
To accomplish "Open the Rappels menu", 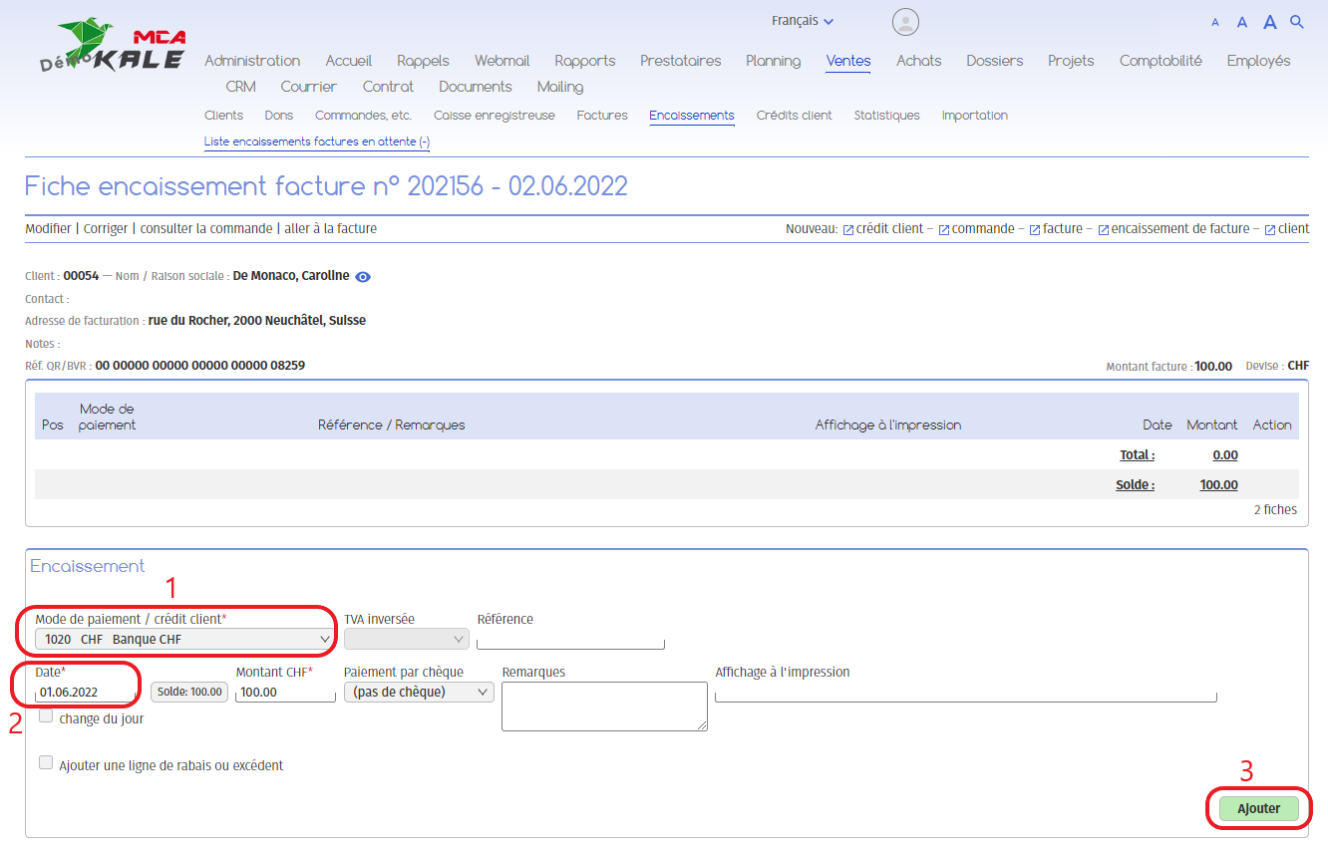I will click(x=423, y=61).
